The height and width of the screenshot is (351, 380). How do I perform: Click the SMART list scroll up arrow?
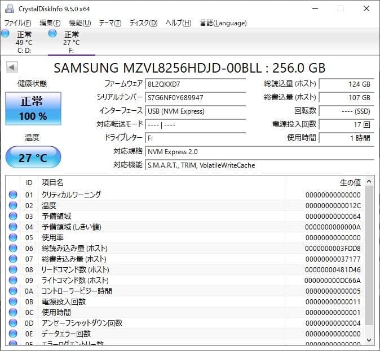click(369, 181)
